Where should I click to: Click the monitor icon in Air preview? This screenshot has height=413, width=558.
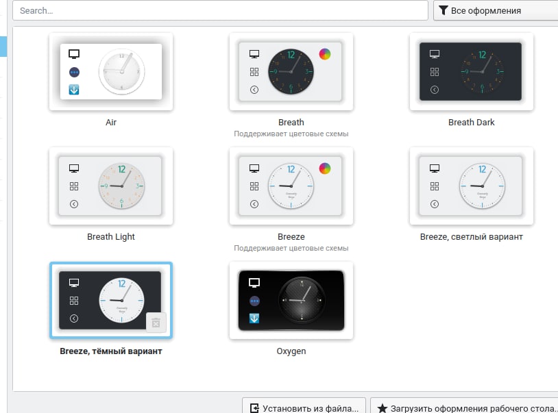pos(74,54)
